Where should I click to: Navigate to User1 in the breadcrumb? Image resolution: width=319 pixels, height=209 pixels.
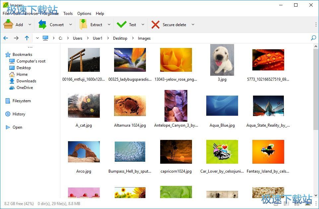pos(97,38)
